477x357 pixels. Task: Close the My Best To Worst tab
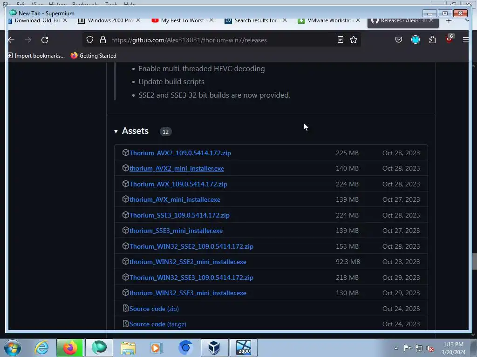tap(211, 20)
